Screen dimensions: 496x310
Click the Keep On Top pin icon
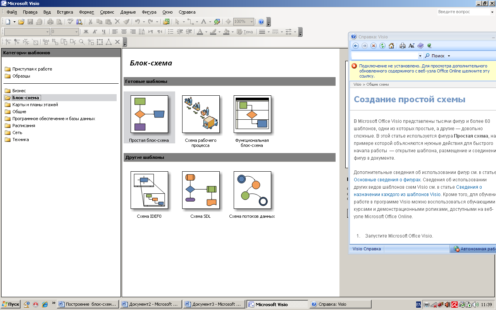[x=429, y=46]
